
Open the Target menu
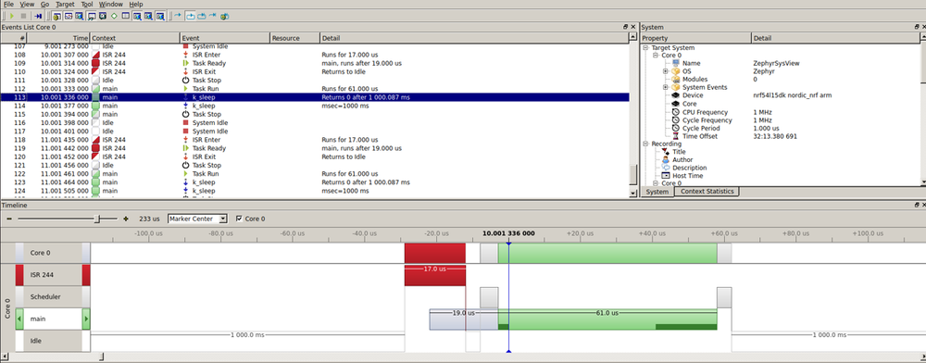coord(65,4)
